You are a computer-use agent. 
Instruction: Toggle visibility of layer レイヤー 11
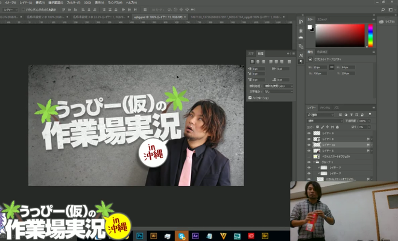pyautogui.click(x=309, y=145)
